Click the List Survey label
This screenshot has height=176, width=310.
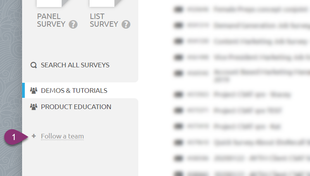103,21
